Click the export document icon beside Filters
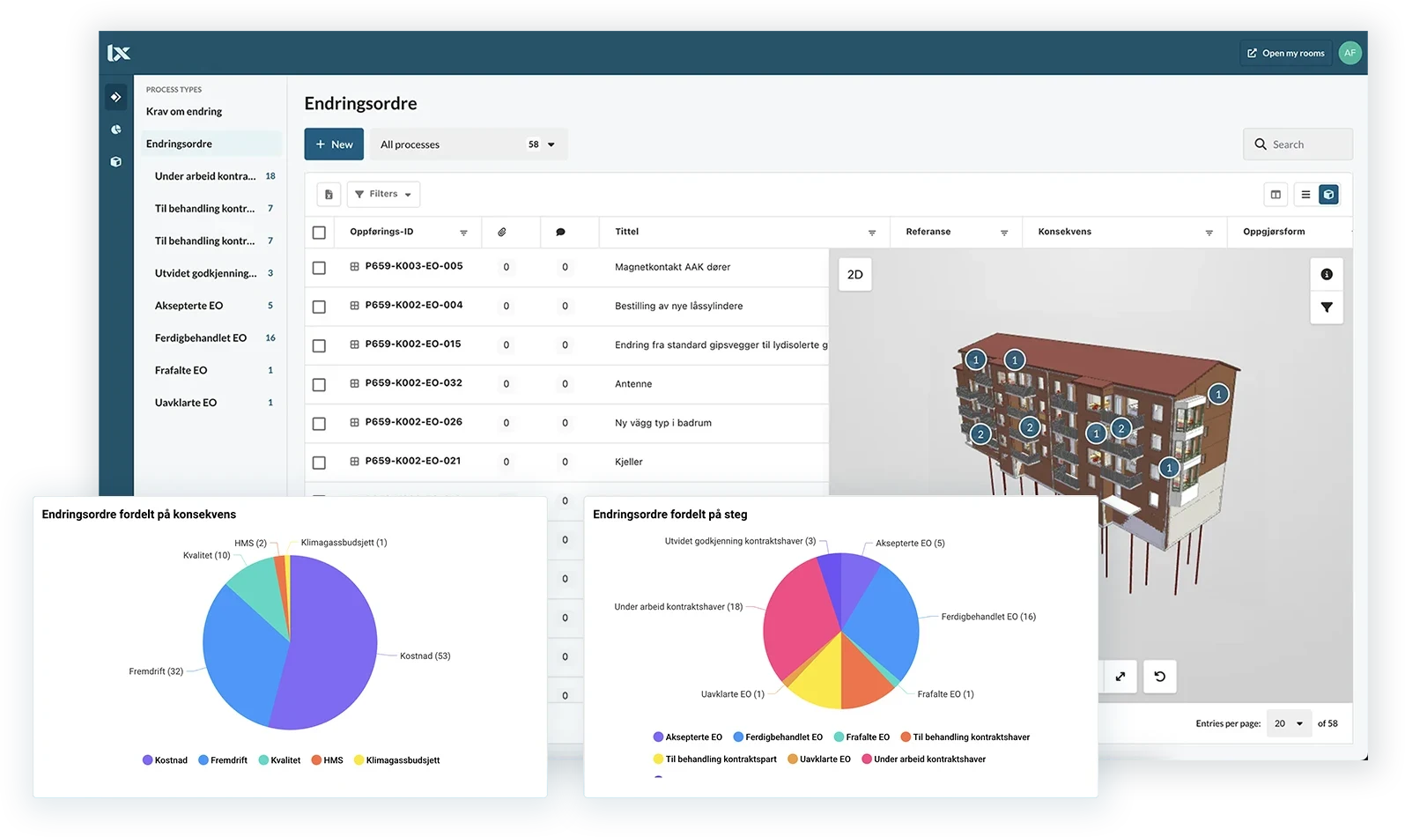This screenshot has width=1405, height=837. (x=329, y=195)
